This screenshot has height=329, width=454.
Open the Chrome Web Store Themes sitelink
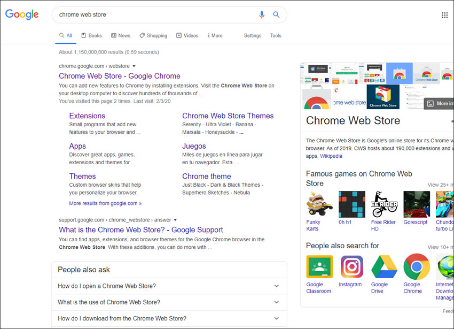228,116
